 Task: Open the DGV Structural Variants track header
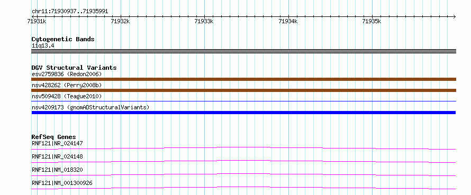pos(74,68)
